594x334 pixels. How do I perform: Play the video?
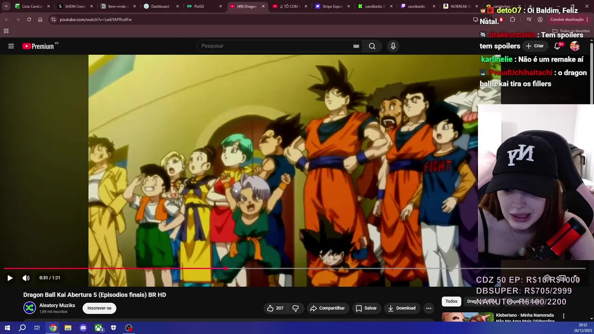10,278
